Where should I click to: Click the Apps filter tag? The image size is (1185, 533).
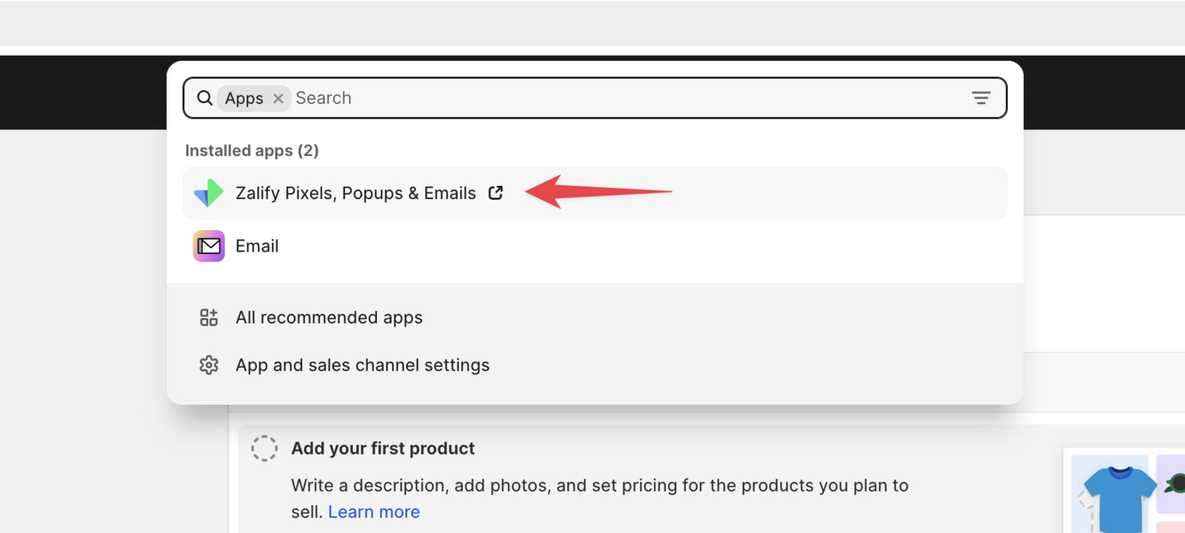[244, 98]
